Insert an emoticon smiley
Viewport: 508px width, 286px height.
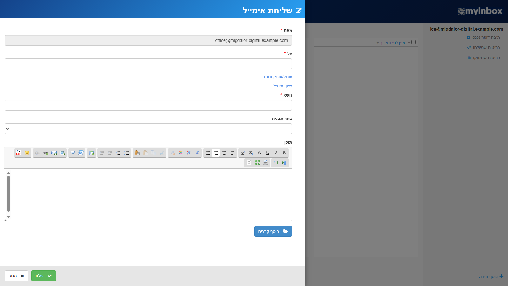tap(27, 153)
